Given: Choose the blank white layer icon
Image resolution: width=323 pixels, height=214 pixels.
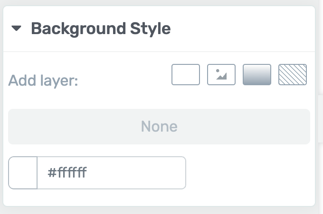Looking at the screenshot, I should (186, 74).
